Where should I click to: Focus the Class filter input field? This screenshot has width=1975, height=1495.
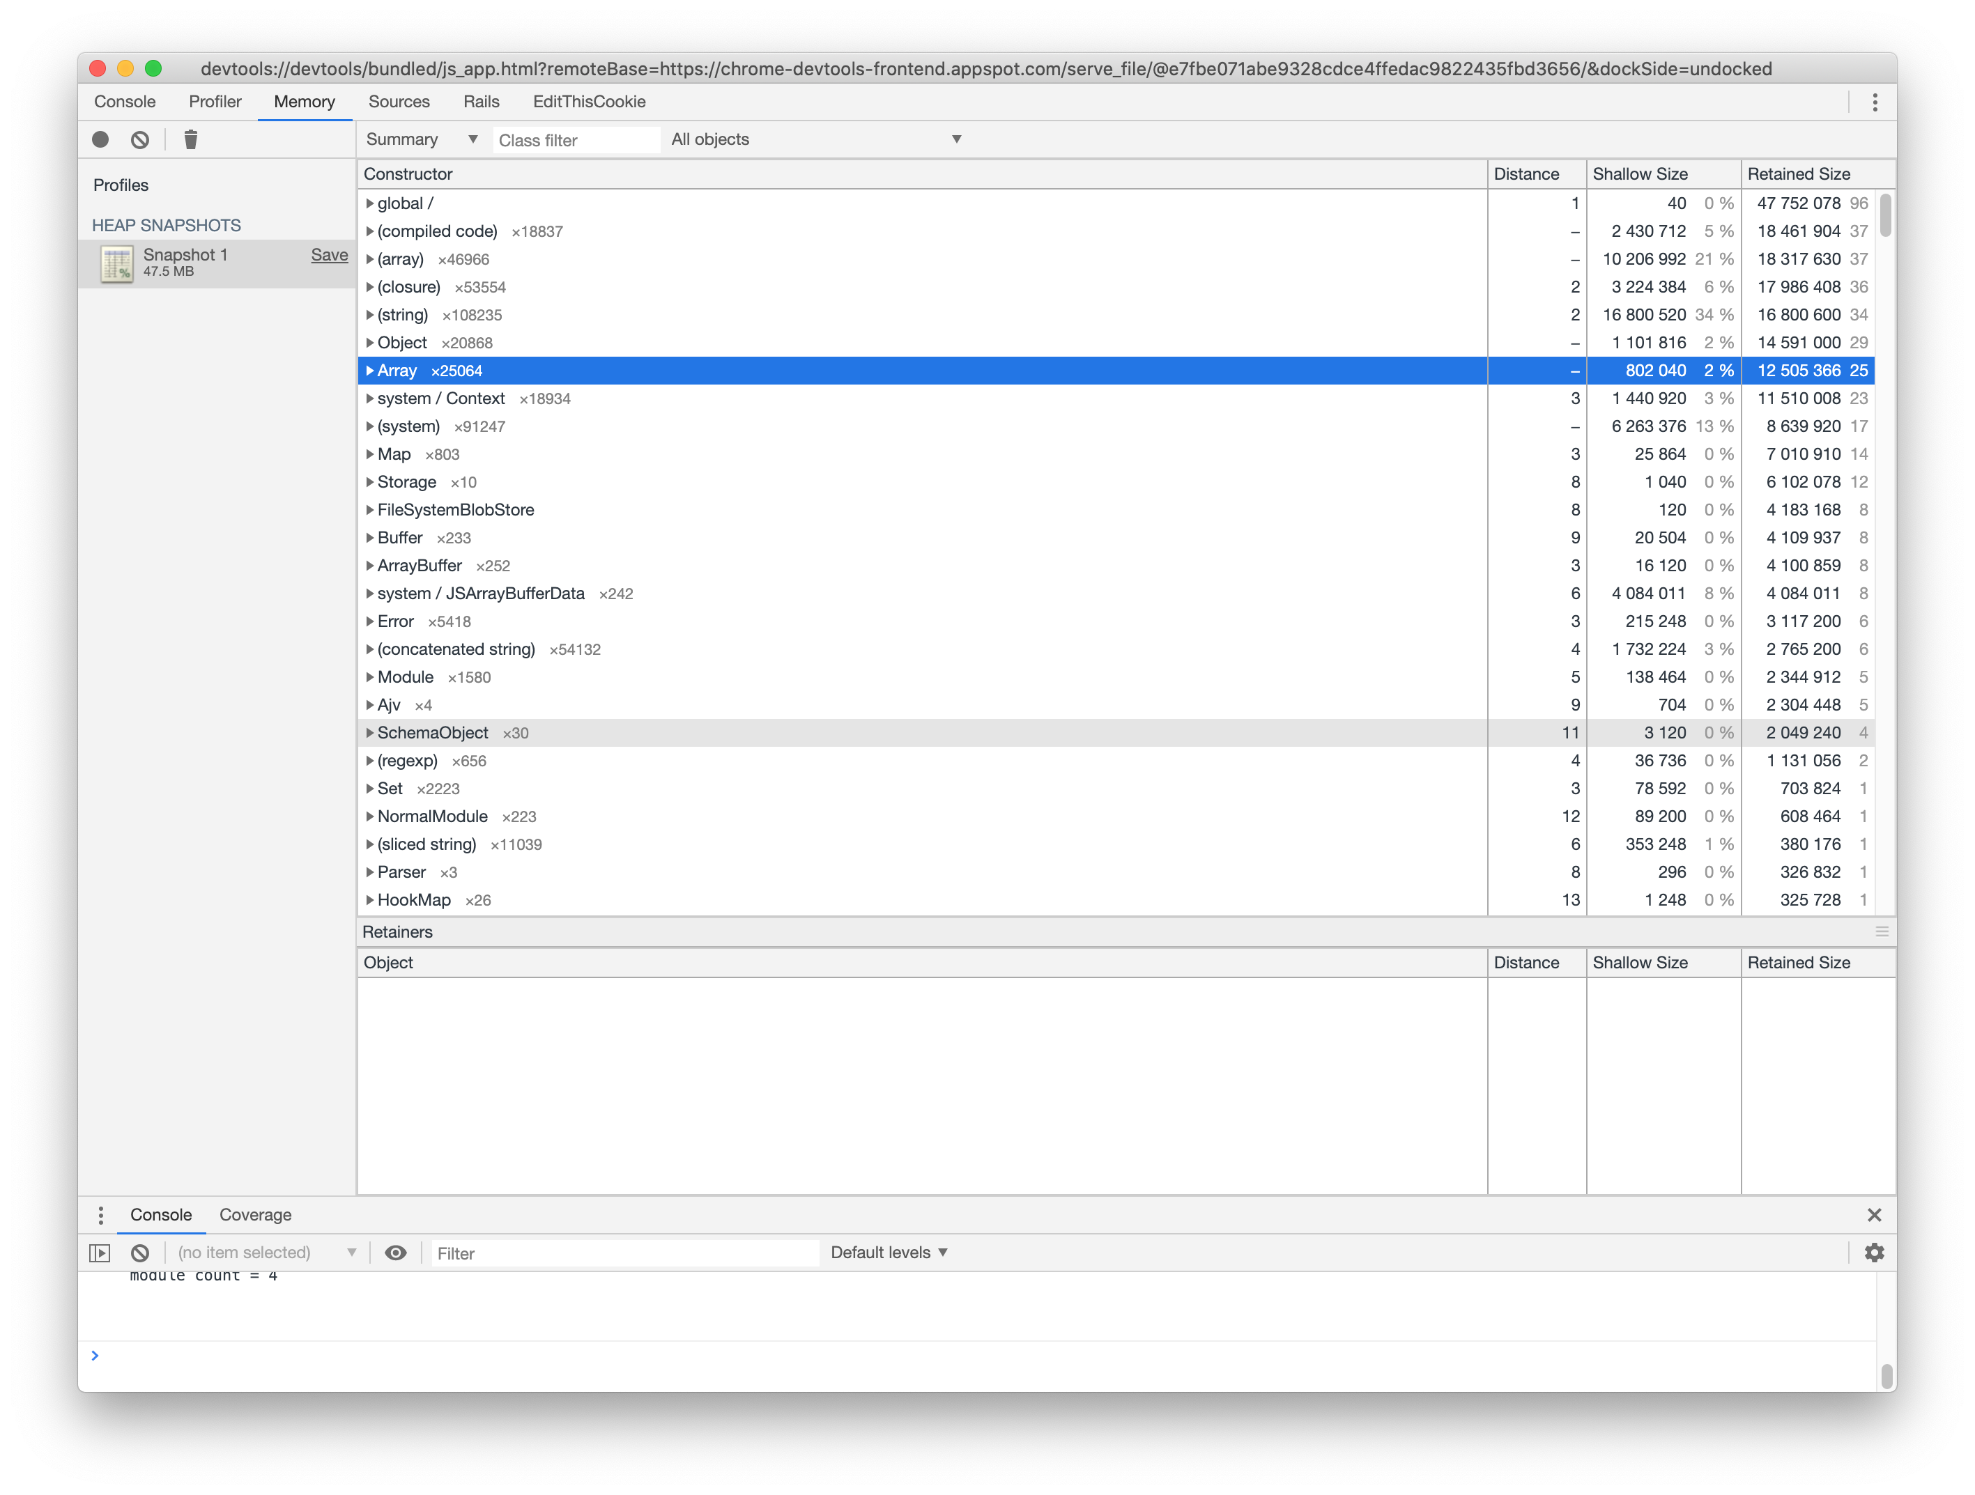click(576, 140)
